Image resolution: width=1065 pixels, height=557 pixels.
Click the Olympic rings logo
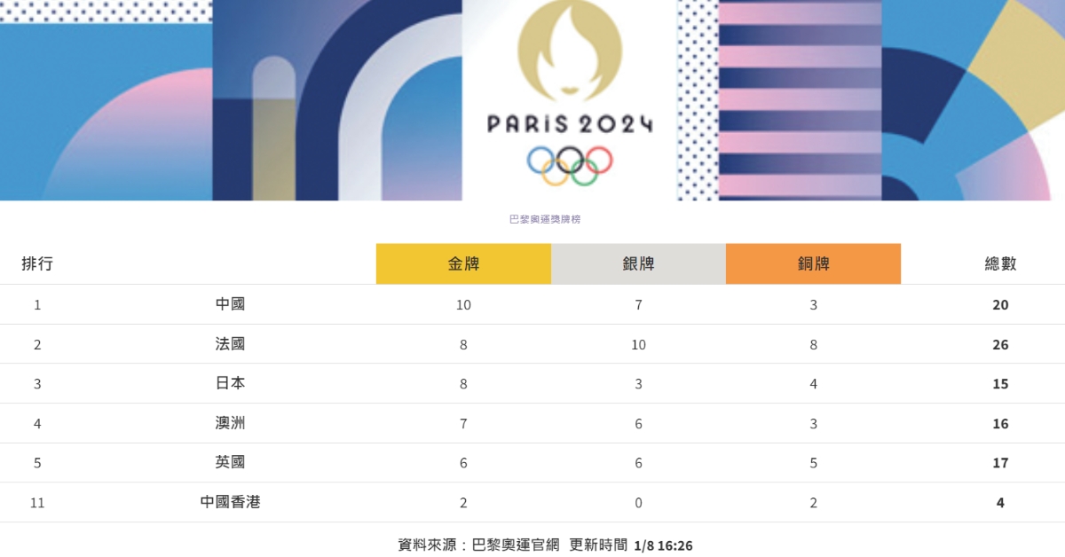(x=569, y=164)
